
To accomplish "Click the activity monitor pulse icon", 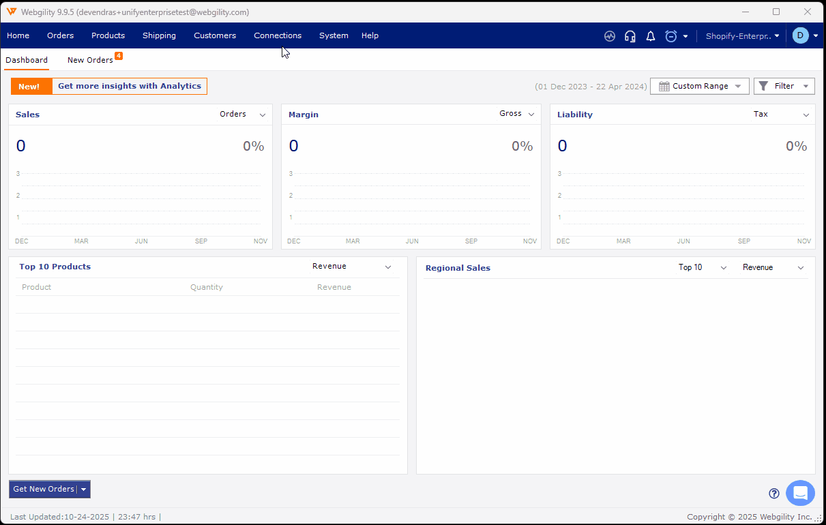I will click(x=610, y=36).
